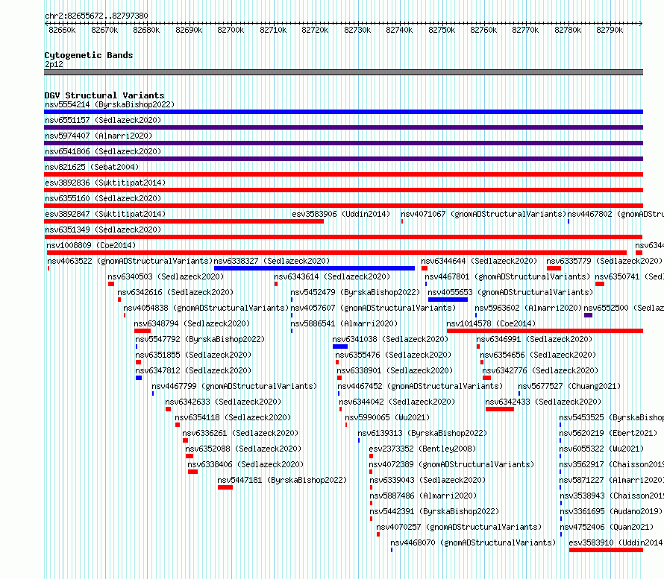Image resolution: width=664 pixels, height=579 pixels.
Task: Click the Cytogenetic Bands track title
Action: 89,55
